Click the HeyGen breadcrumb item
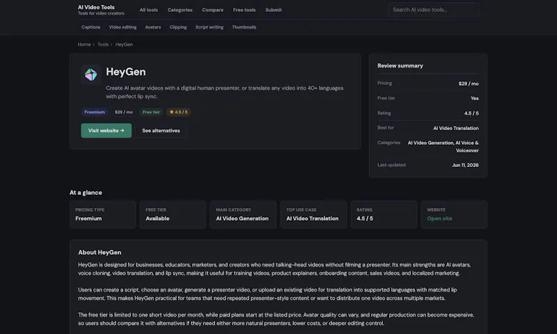The height and width of the screenshot is (334, 557). (x=124, y=45)
